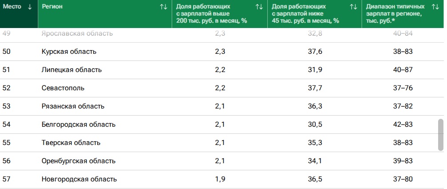Click Белгородская область region name
Screen dimensions: 447x189
pos(78,125)
